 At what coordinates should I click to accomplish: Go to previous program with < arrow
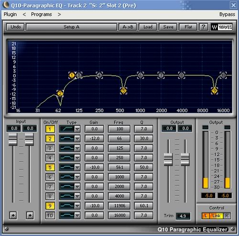(x=24, y=14)
